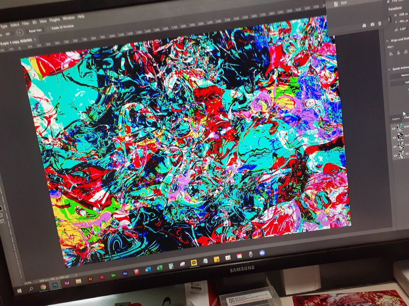Open Instagram from the taskbar
The width and height of the screenshot is (409, 306).
(239, 256)
